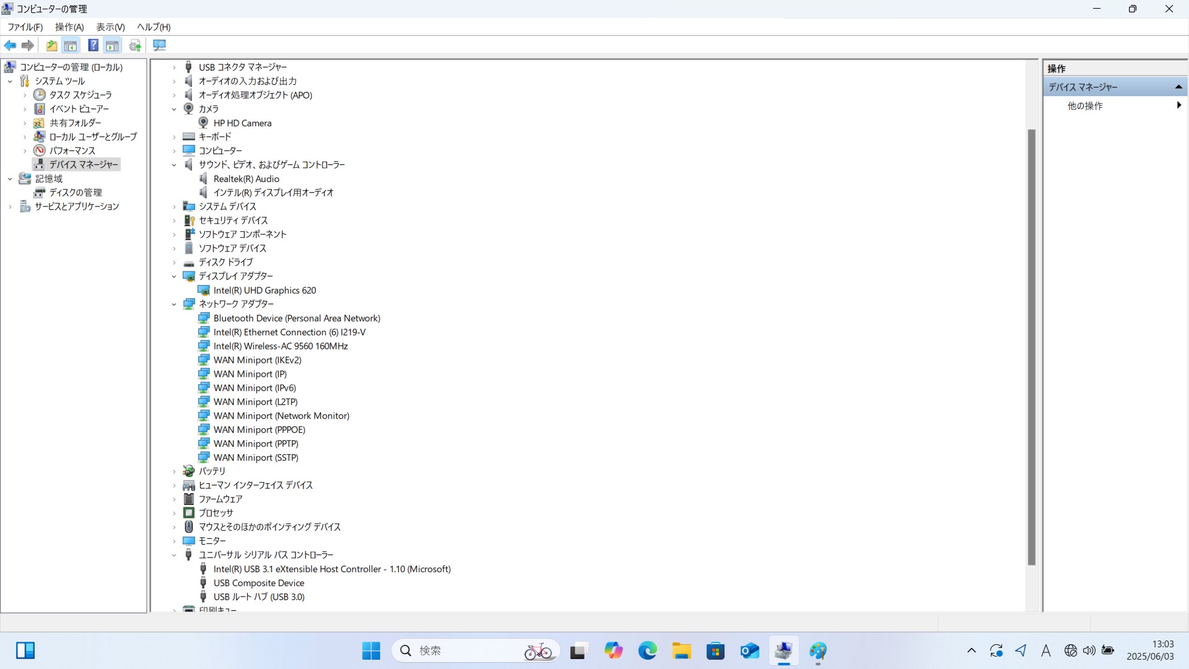The width and height of the screenshot is (1189, 669).
Task: Click the Task Scheduler clock icon
Action: (40, 95)
